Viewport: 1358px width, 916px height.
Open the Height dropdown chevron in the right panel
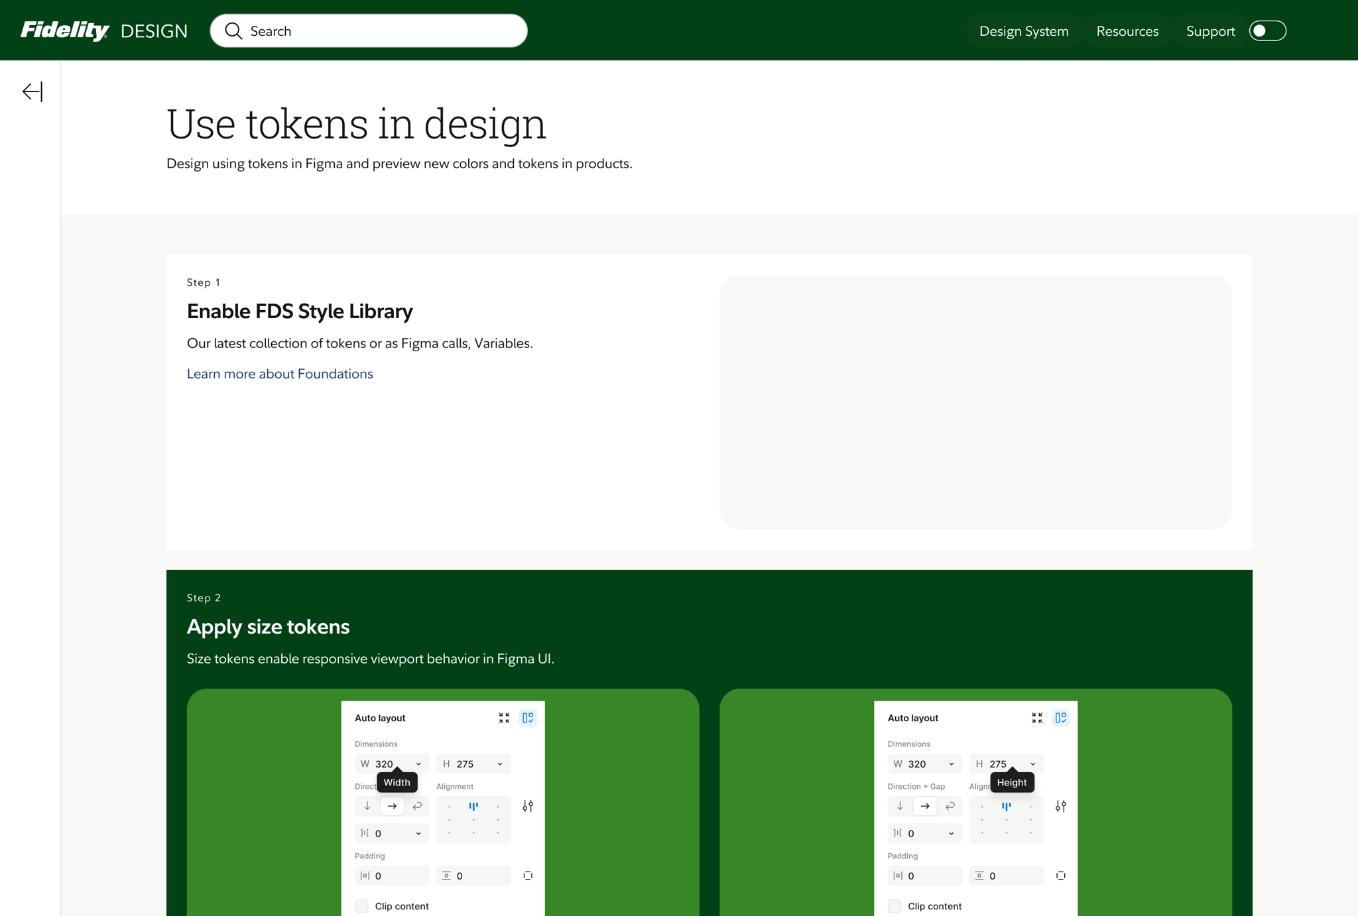(x=1032, y=764)
